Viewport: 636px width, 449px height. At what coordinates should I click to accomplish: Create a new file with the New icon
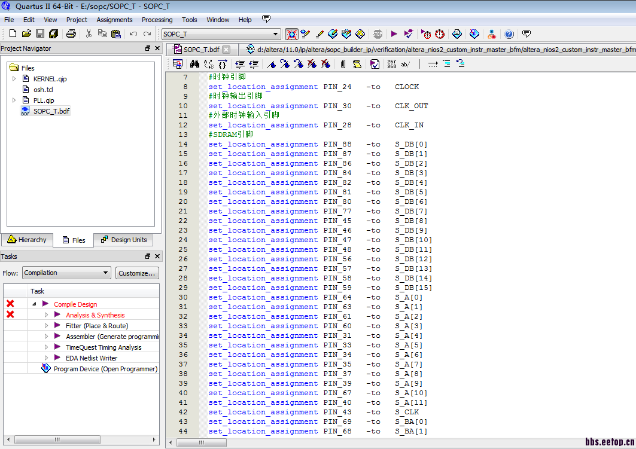tap(13, 34)
